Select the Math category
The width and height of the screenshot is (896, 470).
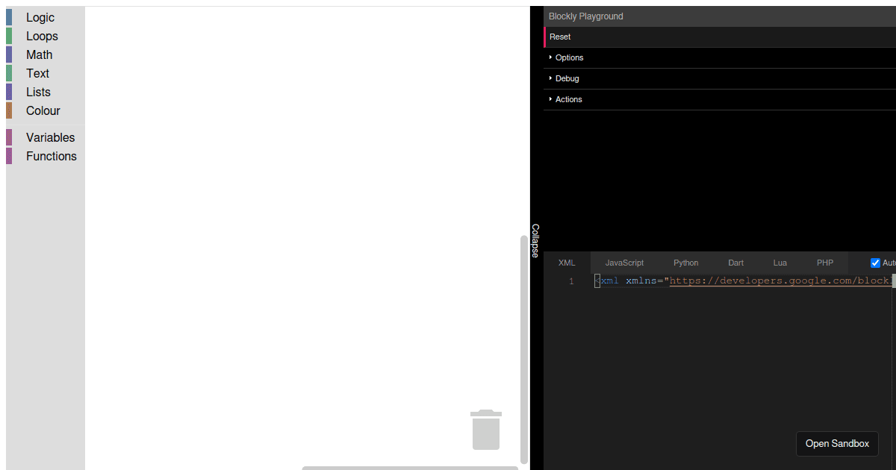click(39, 54)
